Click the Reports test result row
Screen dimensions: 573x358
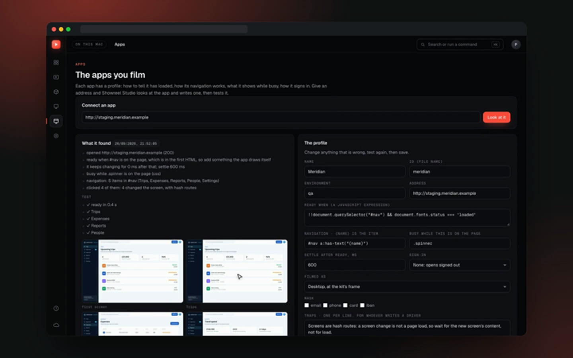click(x=96, y=226)
